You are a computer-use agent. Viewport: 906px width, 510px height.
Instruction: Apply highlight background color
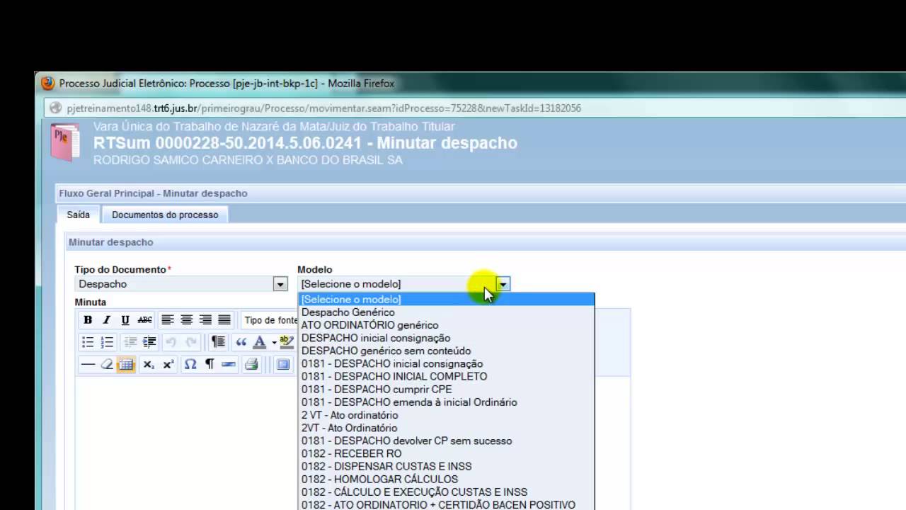click(x=287, y=343)
